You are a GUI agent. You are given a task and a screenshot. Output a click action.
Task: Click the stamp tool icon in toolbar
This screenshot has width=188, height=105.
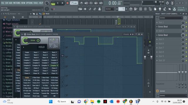click(x=100, y=9)
